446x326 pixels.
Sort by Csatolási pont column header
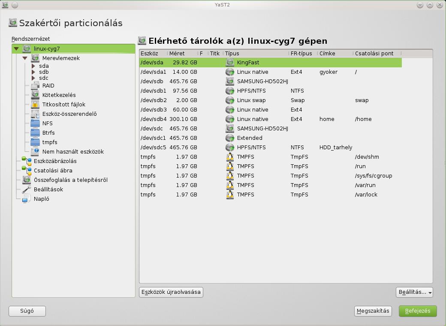pyautogui.click(x=377, y=54)
